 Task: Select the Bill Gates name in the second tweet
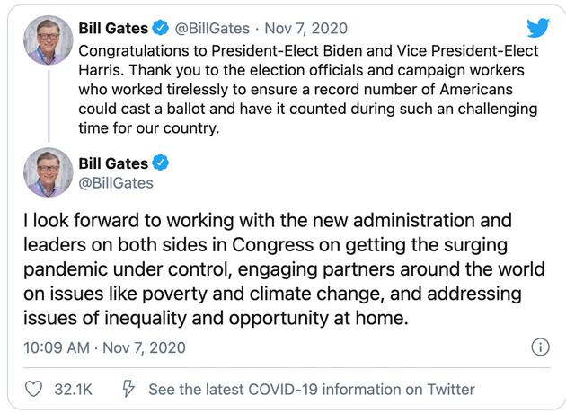pyautogui.click(x=112, y=162)
